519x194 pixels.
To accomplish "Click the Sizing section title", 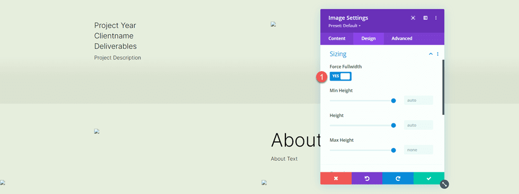I will click(338, 54).
